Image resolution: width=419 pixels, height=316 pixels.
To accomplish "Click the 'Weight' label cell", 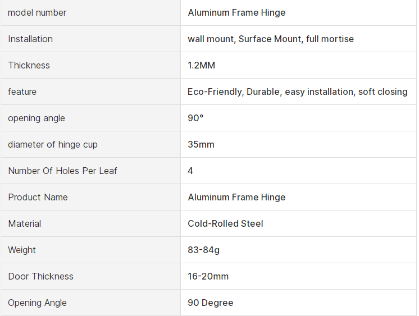I will click(x=22, y=250).
